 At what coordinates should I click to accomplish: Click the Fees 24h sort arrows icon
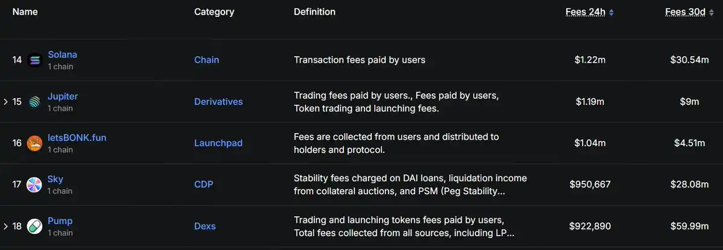(612, 12)
